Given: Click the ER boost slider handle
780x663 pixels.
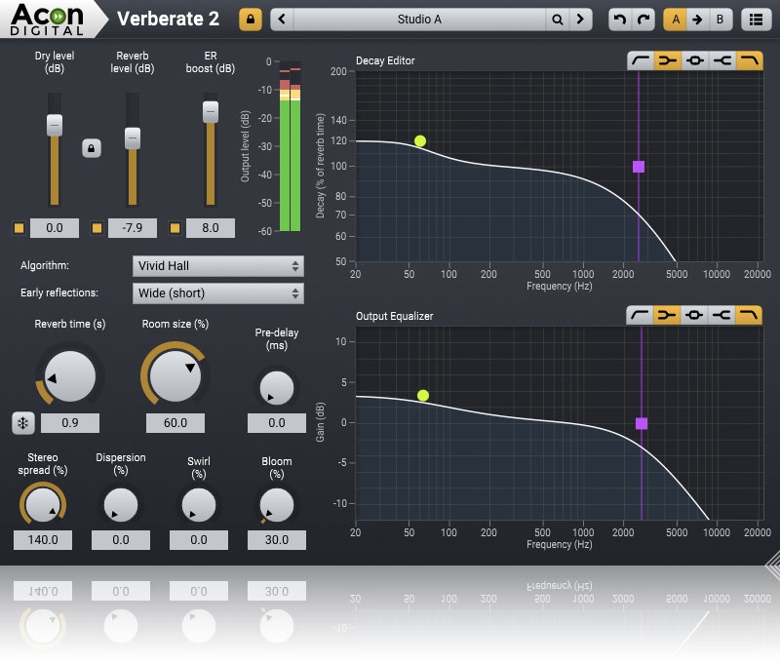Looking at the screenshot, I should (210, 112).
